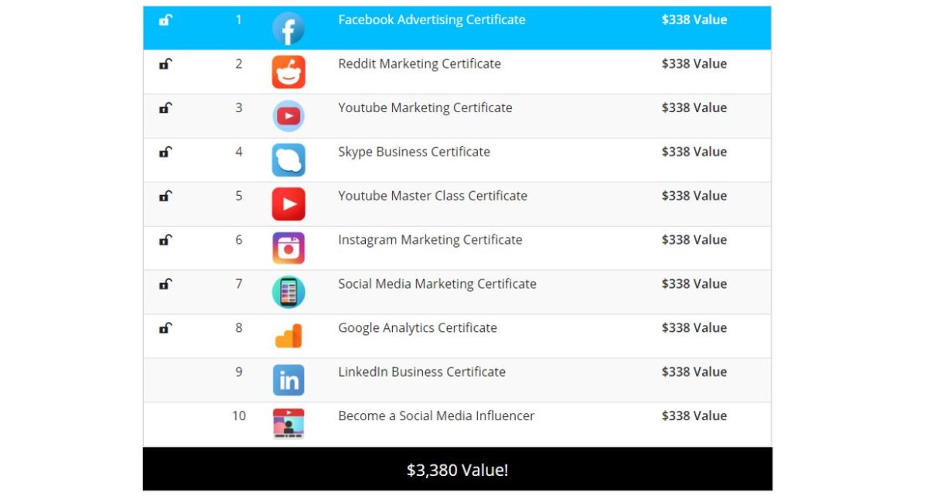Click the Instagram Marketing Certificate text

point(429,240)
